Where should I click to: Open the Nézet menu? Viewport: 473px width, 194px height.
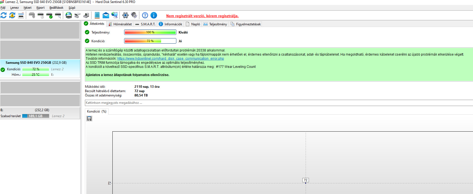point(27,8)
